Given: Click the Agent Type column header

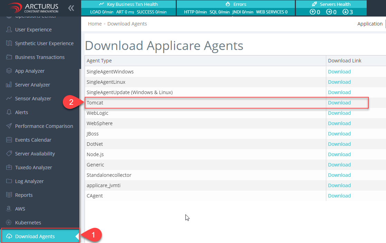Looking at the screenshot, I should [x=205, y=61].
